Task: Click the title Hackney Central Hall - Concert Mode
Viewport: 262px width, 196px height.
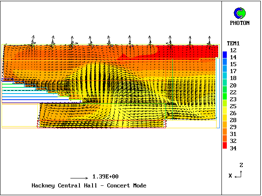Action: (89, 186)
